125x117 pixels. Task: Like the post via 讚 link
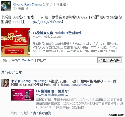click(x=2, y=72)
